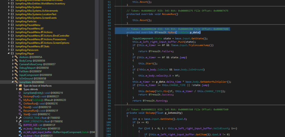Click the JumpKing.Persocom namespace braces icon
Screen dimensions: 285x137
point(12,50)
